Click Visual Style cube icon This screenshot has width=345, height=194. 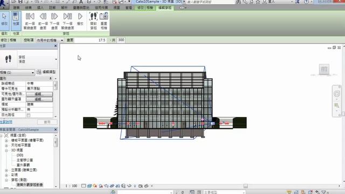tap(89, 186)
